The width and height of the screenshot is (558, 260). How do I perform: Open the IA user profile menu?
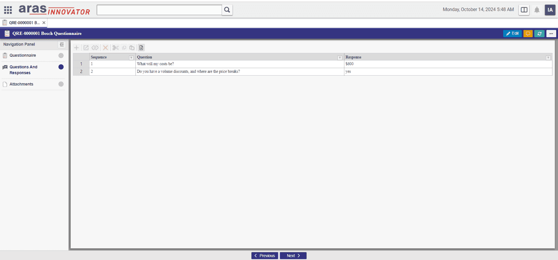pos(550,10)
